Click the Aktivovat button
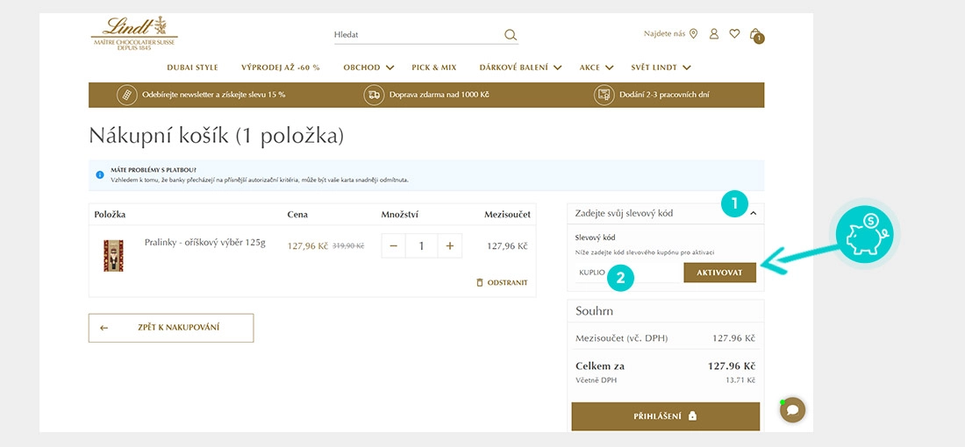 (719, 273)
